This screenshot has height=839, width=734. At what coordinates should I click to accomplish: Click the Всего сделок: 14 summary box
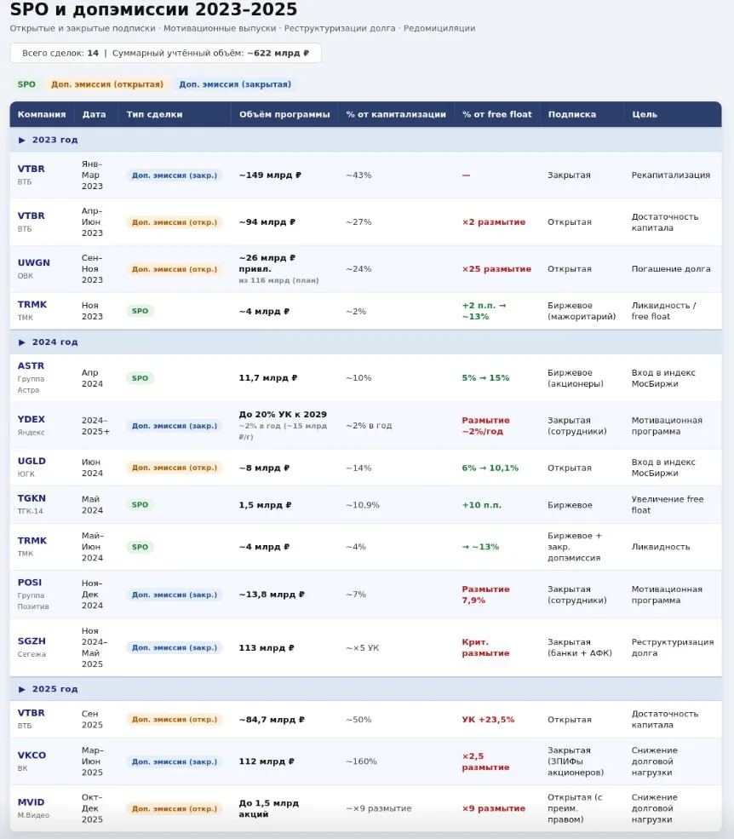[x=165, y=53]
